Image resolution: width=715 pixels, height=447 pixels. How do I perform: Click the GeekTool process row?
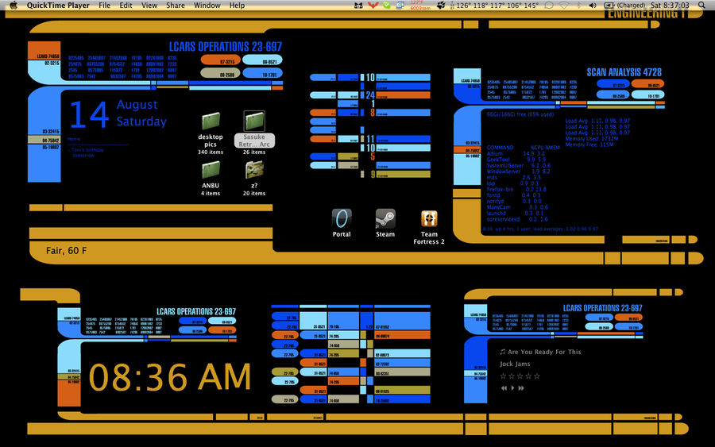516,160
